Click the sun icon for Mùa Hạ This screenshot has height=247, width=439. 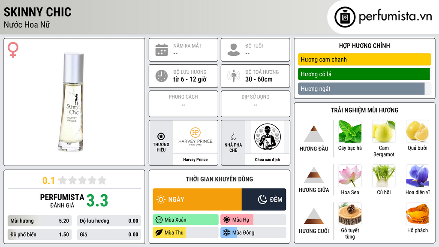point(227,220)
